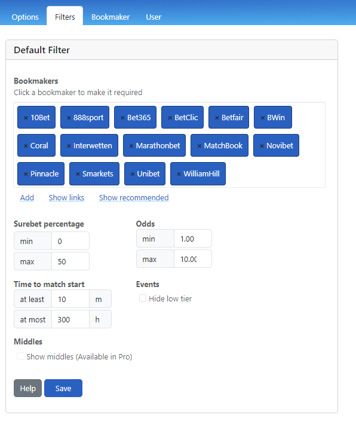Remove Pinnacle with its × icon
This screenshot has width=356, height=427.
(x=26, y=174)
